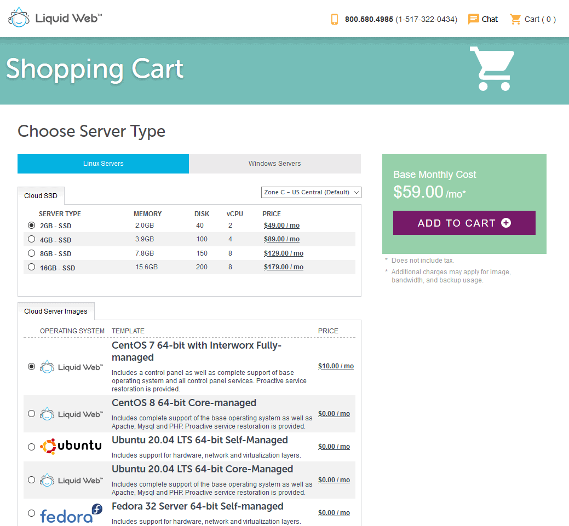The width and height of the screenshot is (569, 526).
Task: Click Liquid Web logo beside CentOS 7 Interworx
Action: pyautogui.click(x=72, y=367)
